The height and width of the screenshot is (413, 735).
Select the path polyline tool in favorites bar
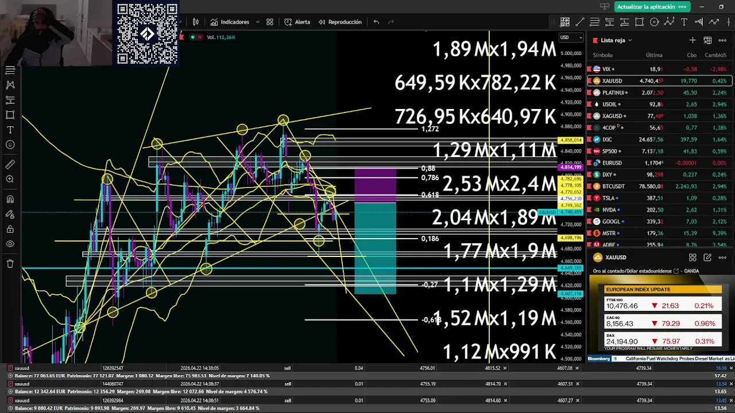714,22
